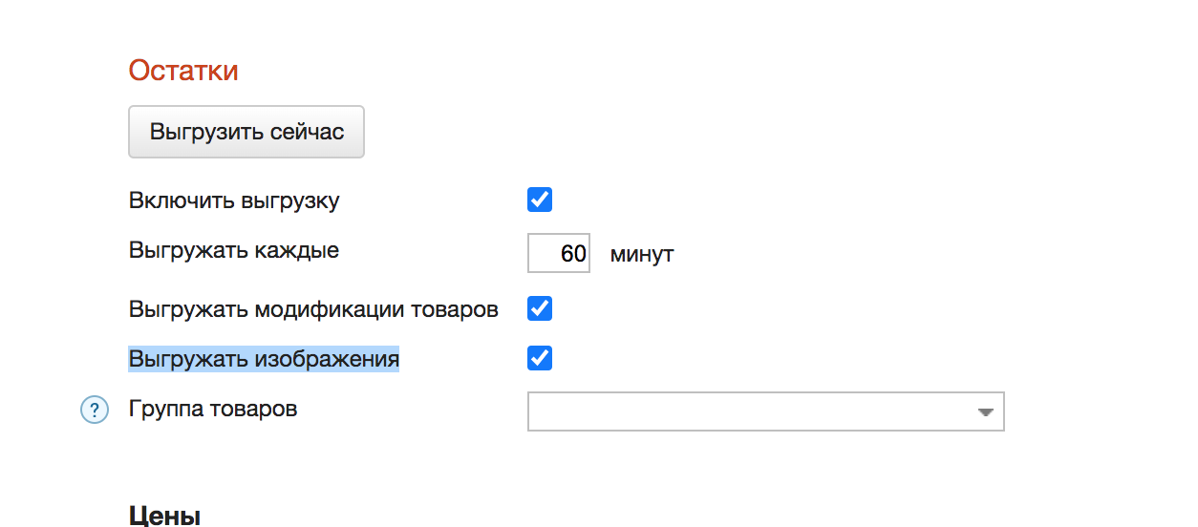The height and width of the screenshot is (527, 1198).
Task: Uncheck the Выгружать изображения checkbox
Action: click(x=540, y=358)
